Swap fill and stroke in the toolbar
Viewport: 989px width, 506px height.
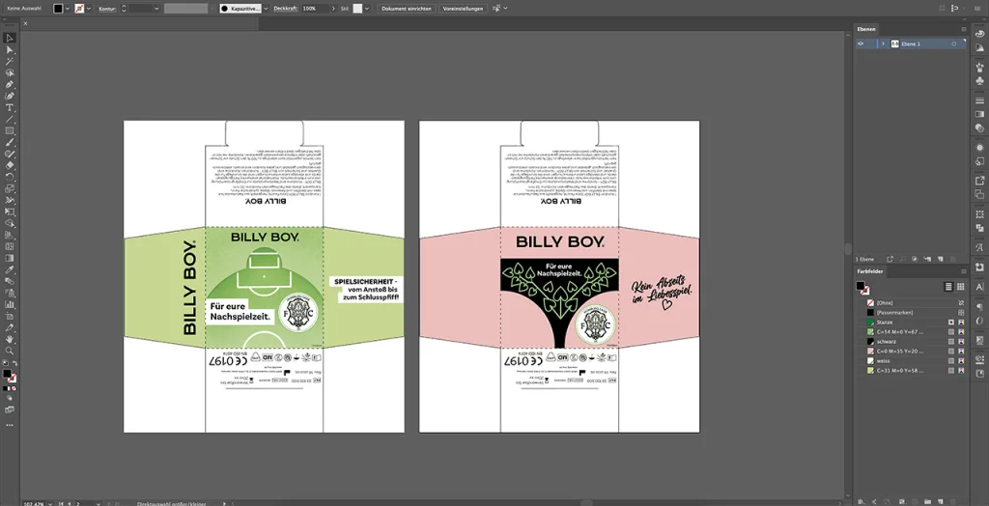pos(14,363)
